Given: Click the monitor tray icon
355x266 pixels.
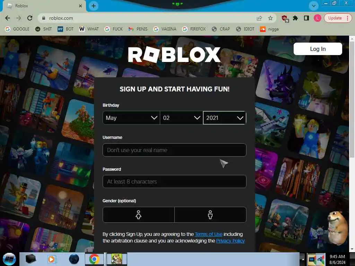Looking at the screenshot, I should [312, 259].
